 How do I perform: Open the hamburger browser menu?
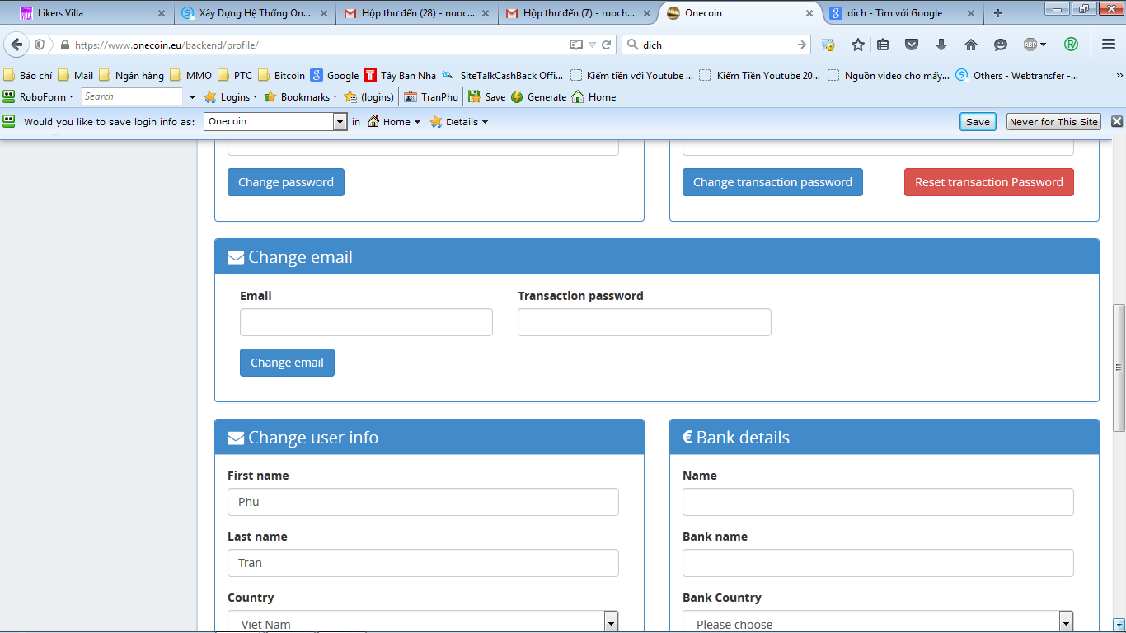click(1109, 45)
